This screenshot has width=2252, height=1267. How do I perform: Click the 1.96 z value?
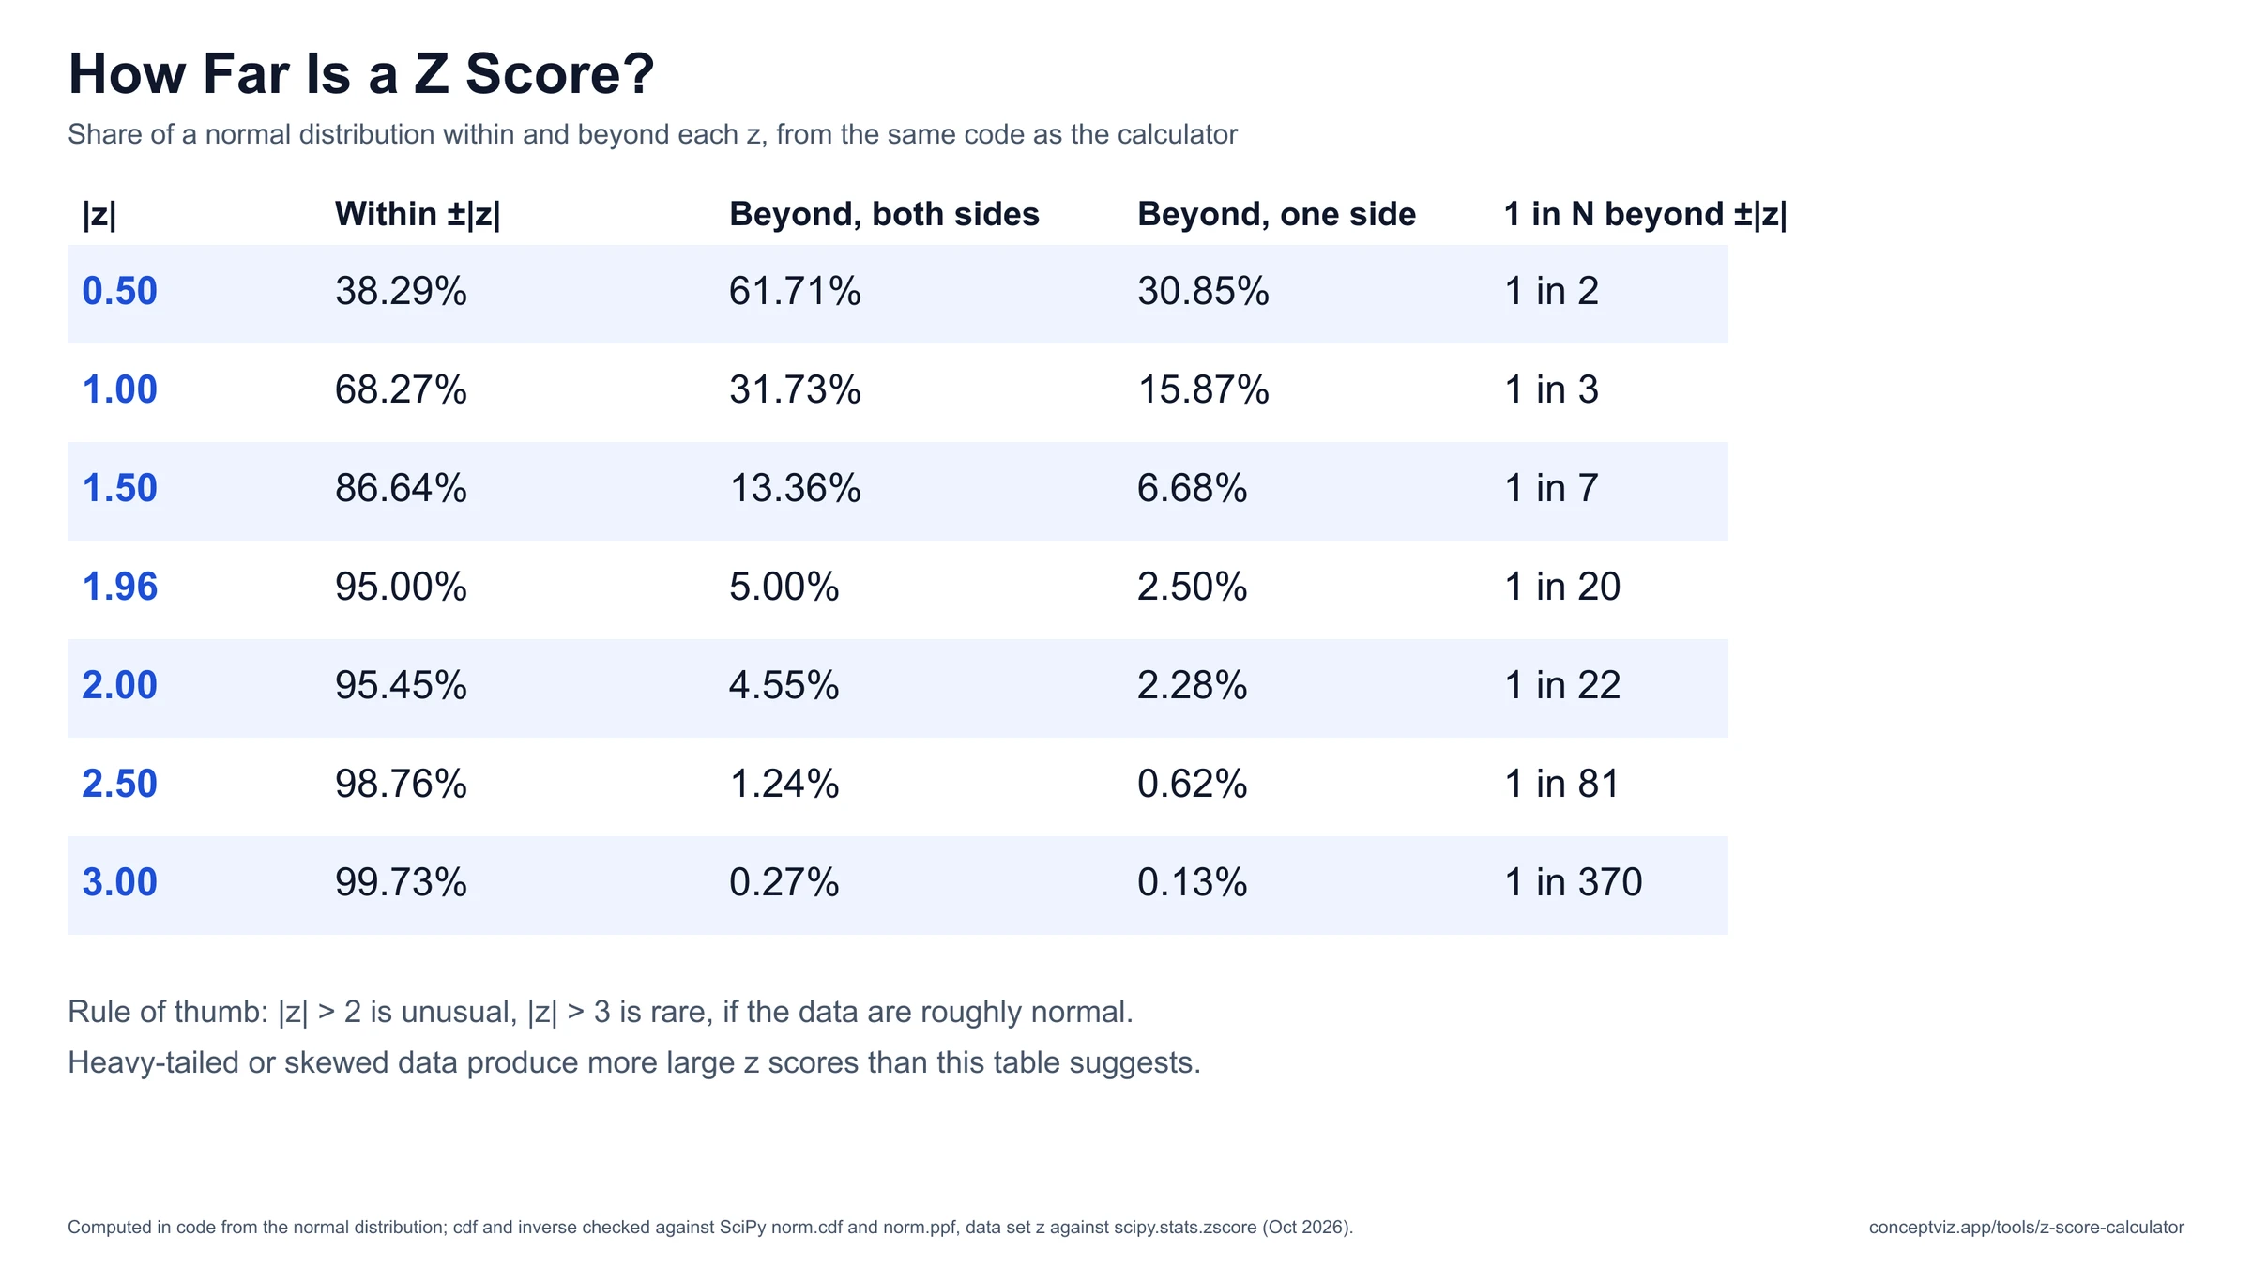click(119, 587)
